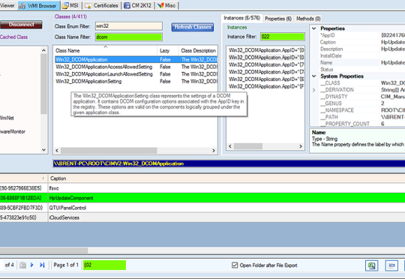Screen dimensions: 405x279
Task: Jump to the last record arrow icon
Action: coord(42,265)
